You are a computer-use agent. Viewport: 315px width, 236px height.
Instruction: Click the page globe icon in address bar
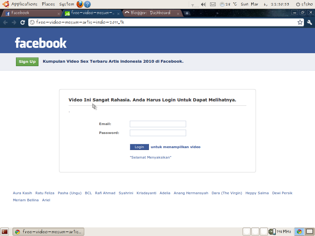point(32,22)
